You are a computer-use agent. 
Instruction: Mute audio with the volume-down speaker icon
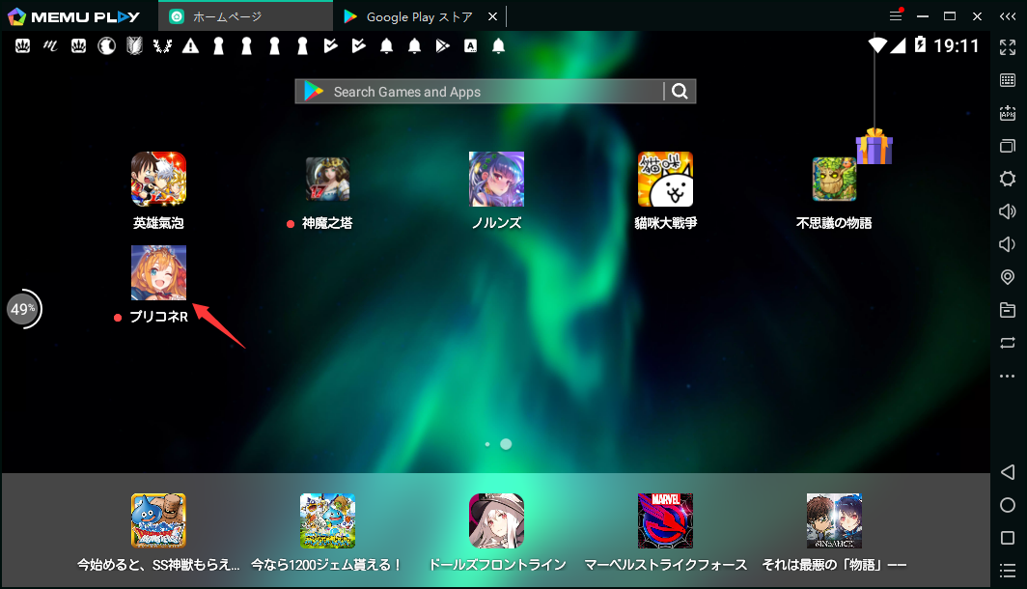click(1008, 244)
